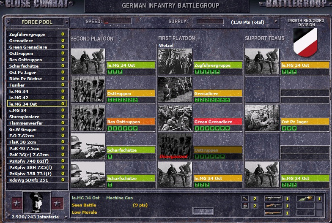
Task: Click the ADD button
Action: 203,211
